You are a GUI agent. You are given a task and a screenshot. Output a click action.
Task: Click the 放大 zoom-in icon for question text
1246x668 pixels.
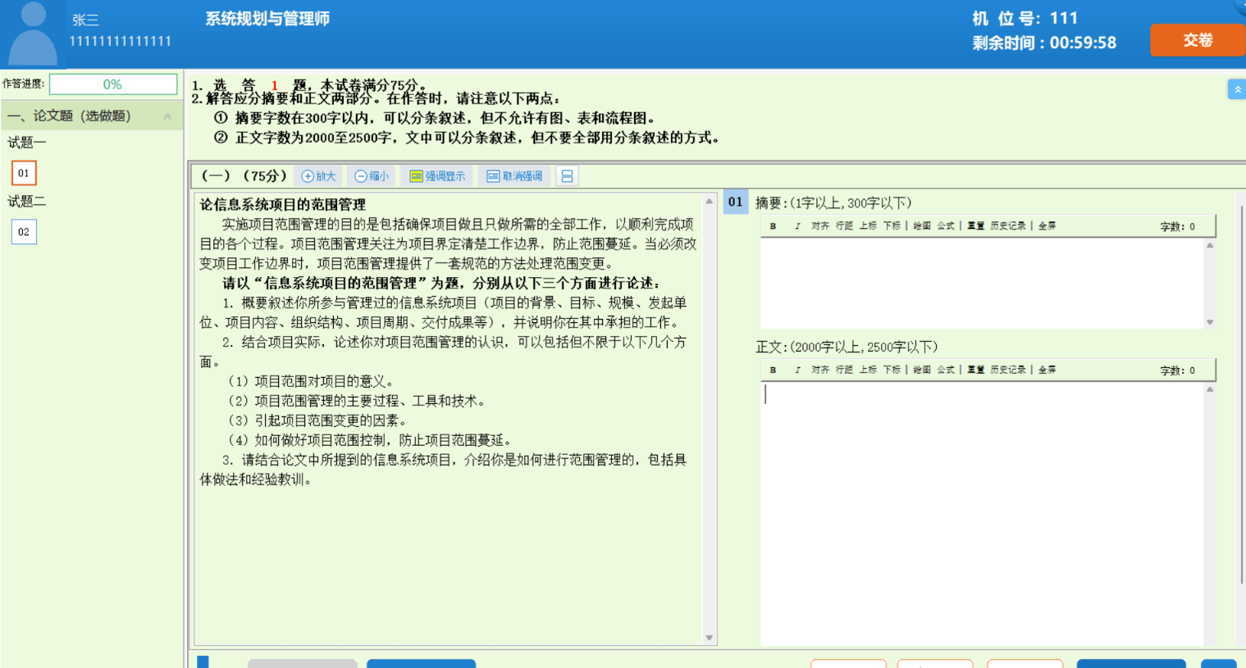coord(318,176)
